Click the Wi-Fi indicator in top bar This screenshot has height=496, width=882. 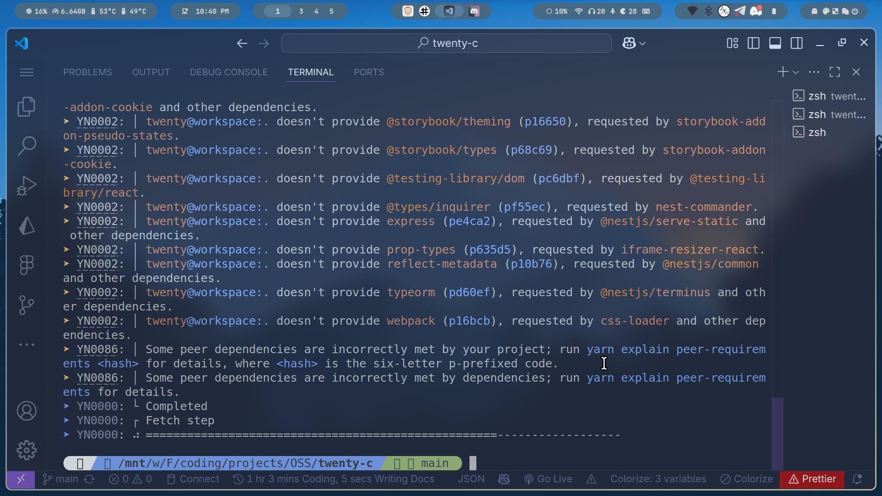tap(579, 11)
